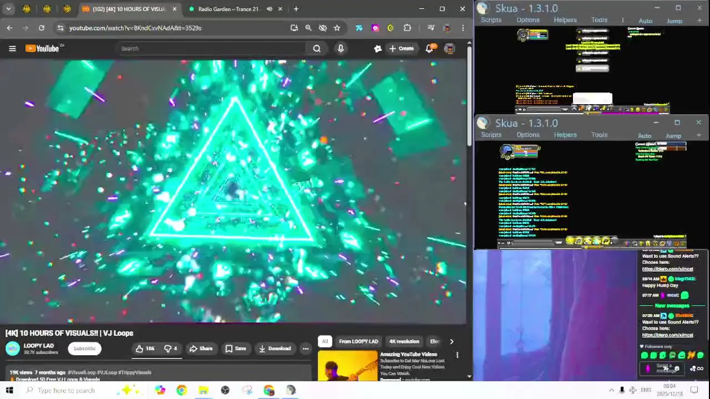The height and width of the screenshot is (399, 710).
Task: Go back to the previous page
Action: (x=9, y=28)
